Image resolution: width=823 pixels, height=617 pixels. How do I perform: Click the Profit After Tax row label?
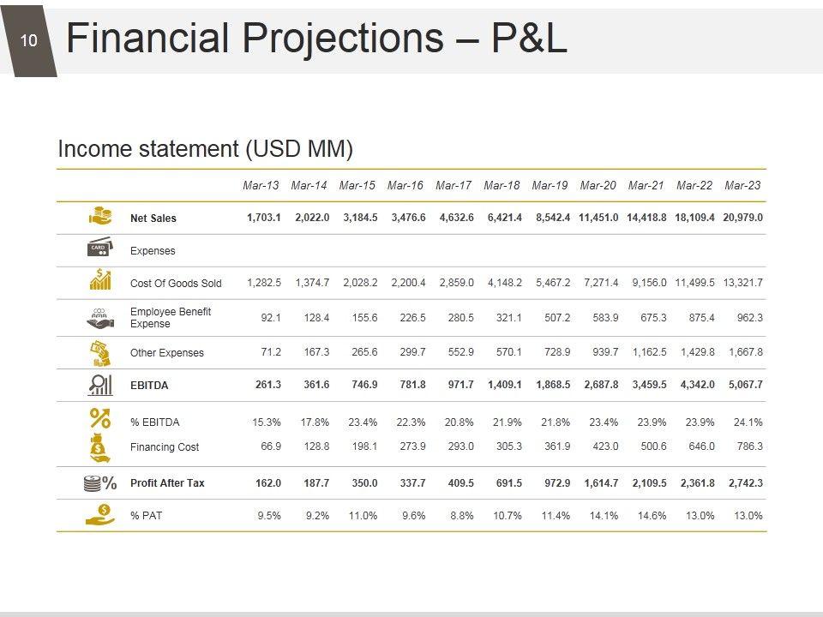167,483
